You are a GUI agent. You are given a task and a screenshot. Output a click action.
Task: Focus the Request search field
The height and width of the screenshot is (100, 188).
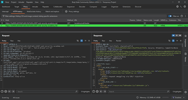pyautogui.click(x=47, y=91)
